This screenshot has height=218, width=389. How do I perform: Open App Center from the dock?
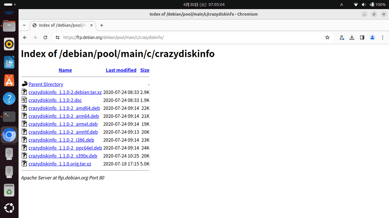[9, 80]
